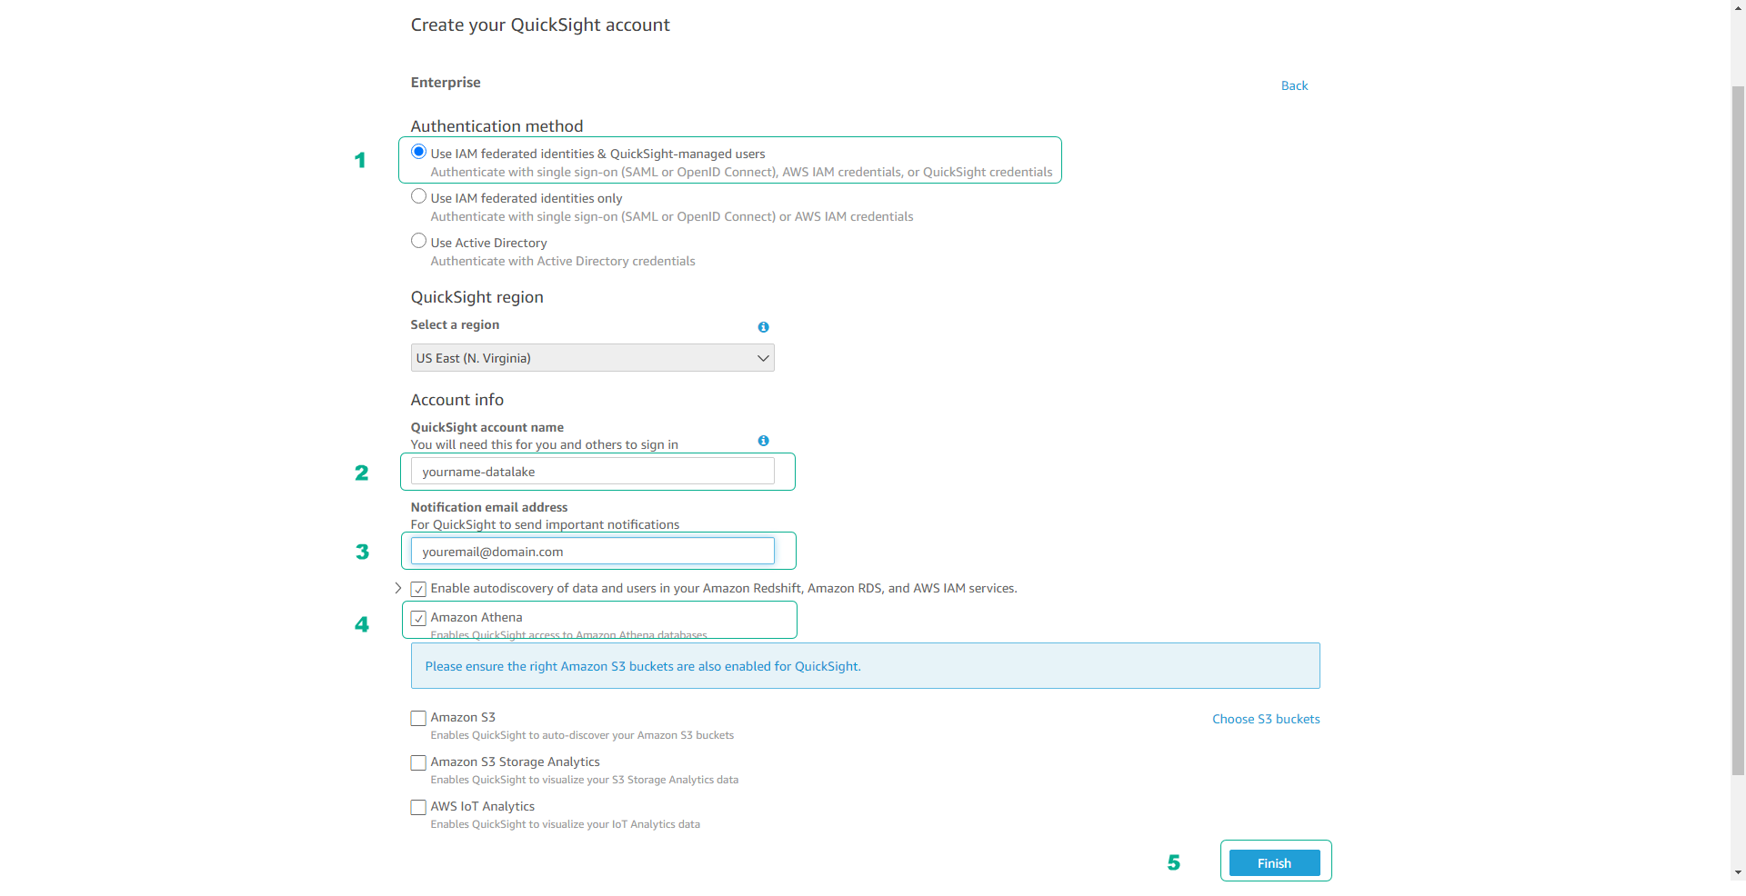This screenshot has height=896, width=1746.
Task: Click the scrollbar down arrow
Action: pyautogui.click(x=1738, y=872)
